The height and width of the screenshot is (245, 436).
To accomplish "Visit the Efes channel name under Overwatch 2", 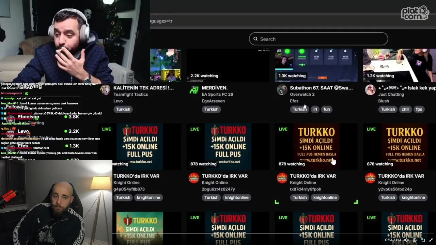I will click(x=294, y=101).
